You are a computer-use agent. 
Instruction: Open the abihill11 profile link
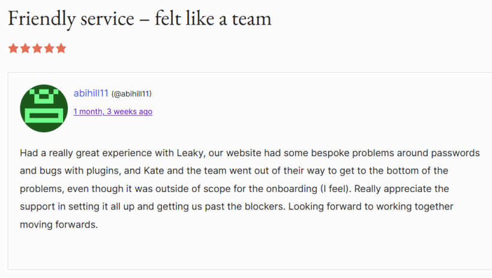[x=91, y=93]
